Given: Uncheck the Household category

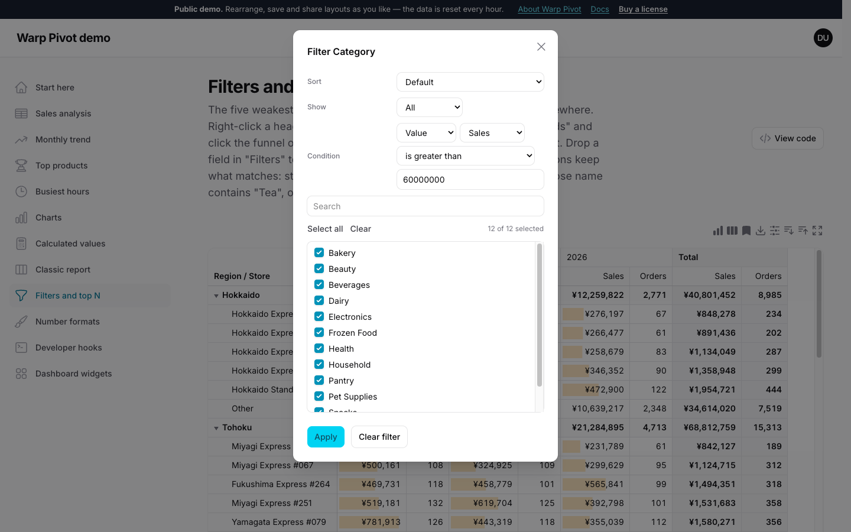Looking at the screenshot, I should coord(319,364).
